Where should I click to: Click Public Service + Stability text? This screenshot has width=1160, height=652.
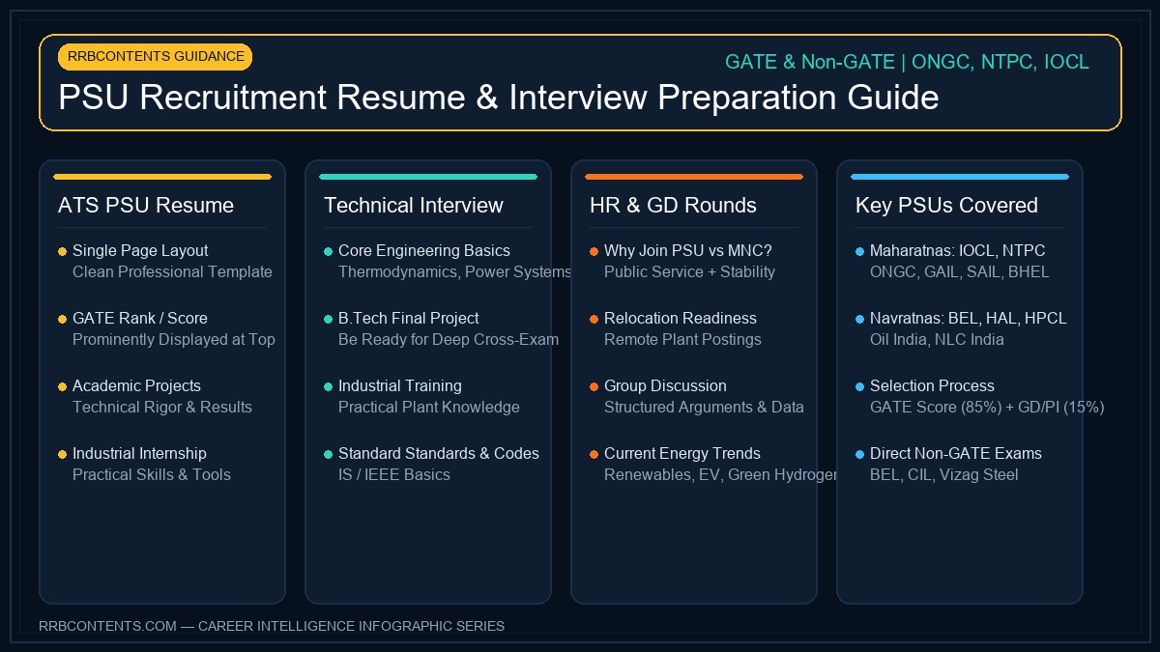[689, 272]
